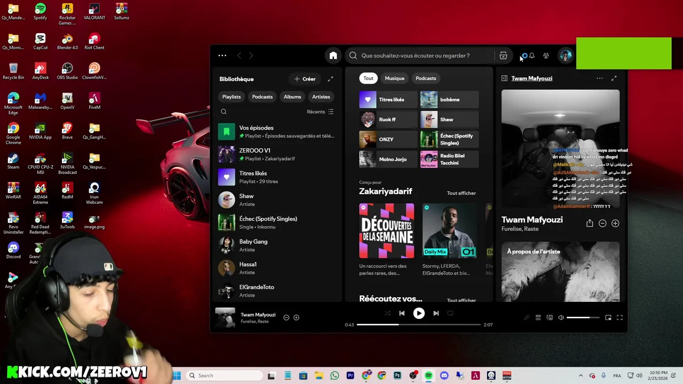Expand the library to full view
The height and width of the screenshot is (384, 683).
330,79
